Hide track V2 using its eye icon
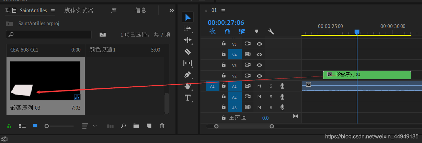422x143 pixels. 259,76
